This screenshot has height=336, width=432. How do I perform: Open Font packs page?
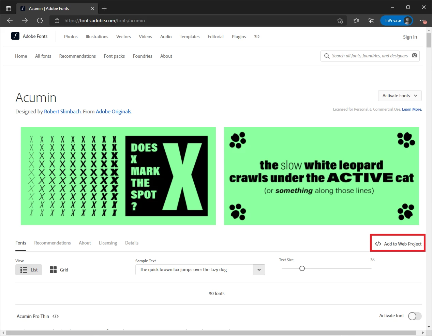click(114, 56)
